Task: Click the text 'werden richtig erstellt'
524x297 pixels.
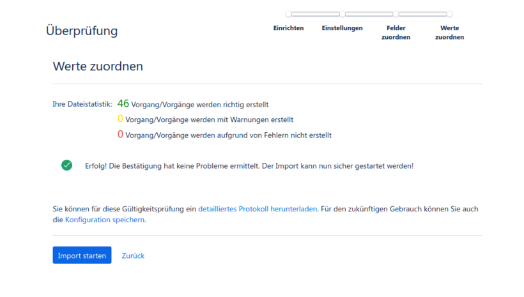Action: point(233,105)
